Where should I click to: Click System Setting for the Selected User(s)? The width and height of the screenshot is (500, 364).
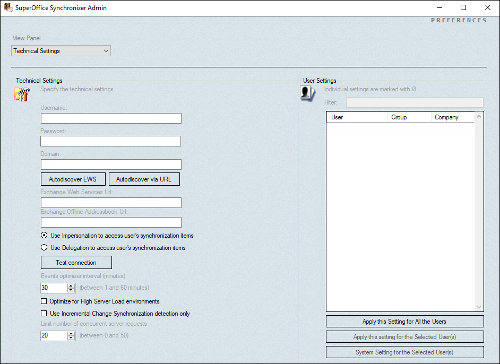coord(404,352)
